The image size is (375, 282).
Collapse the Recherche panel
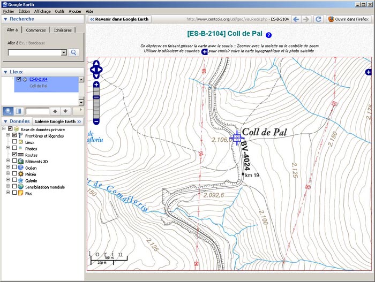[x=5, y=19]
